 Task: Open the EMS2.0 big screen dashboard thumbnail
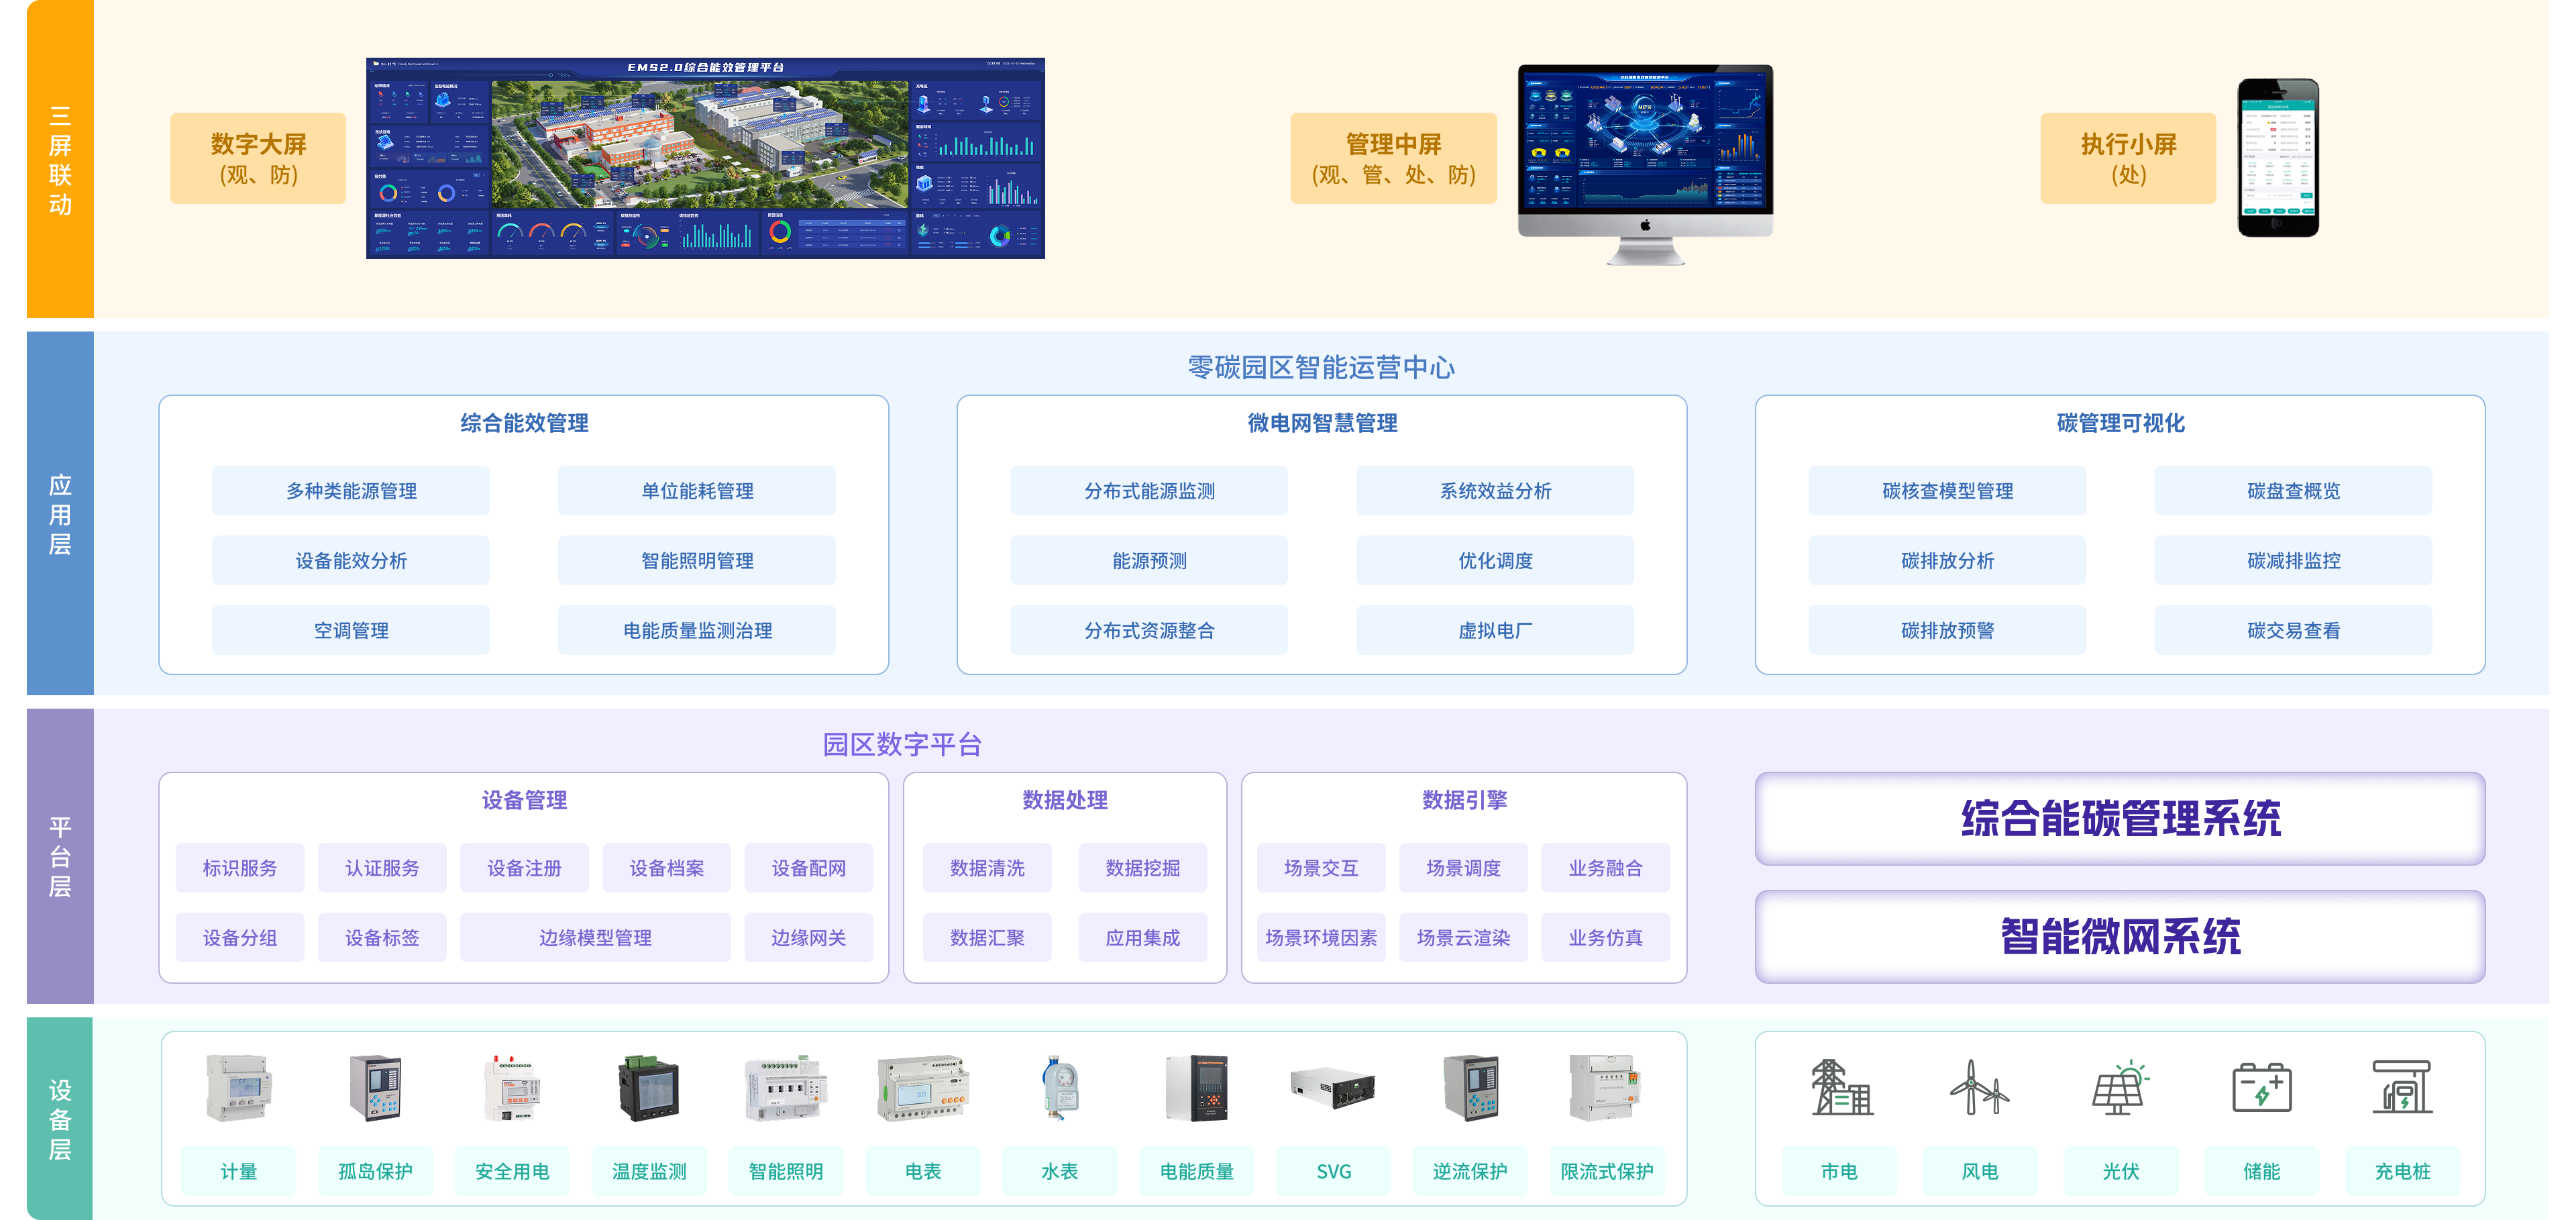[x=705, y=158]
